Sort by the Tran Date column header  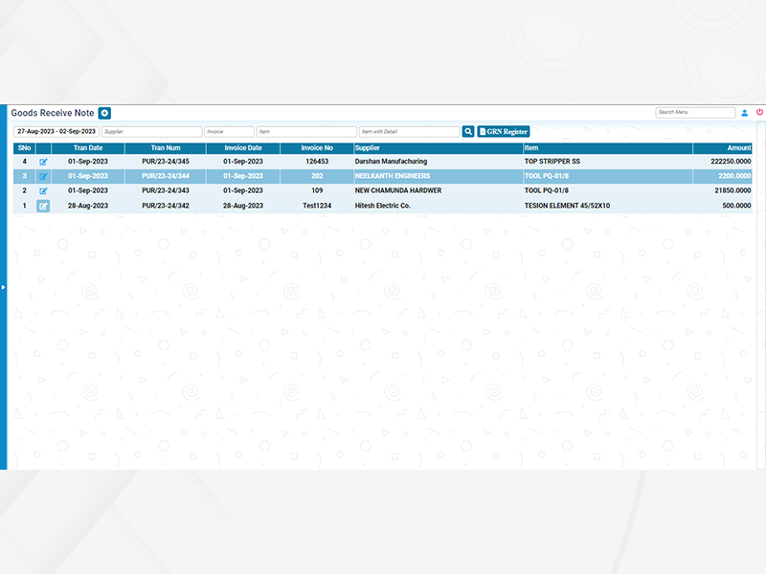click(x=87, y=148)
